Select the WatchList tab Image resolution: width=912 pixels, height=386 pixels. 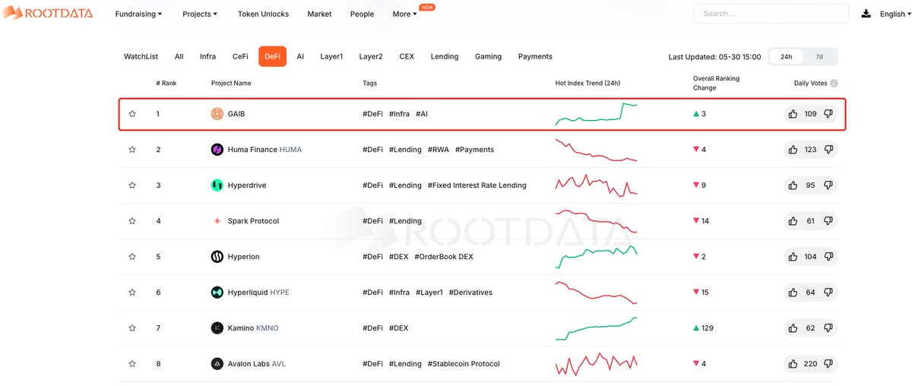coord(141,56)
